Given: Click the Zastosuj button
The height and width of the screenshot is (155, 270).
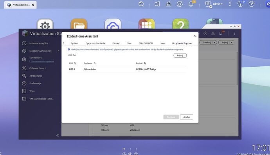Looking at the screenshot, I should click(x=171, y=117).
